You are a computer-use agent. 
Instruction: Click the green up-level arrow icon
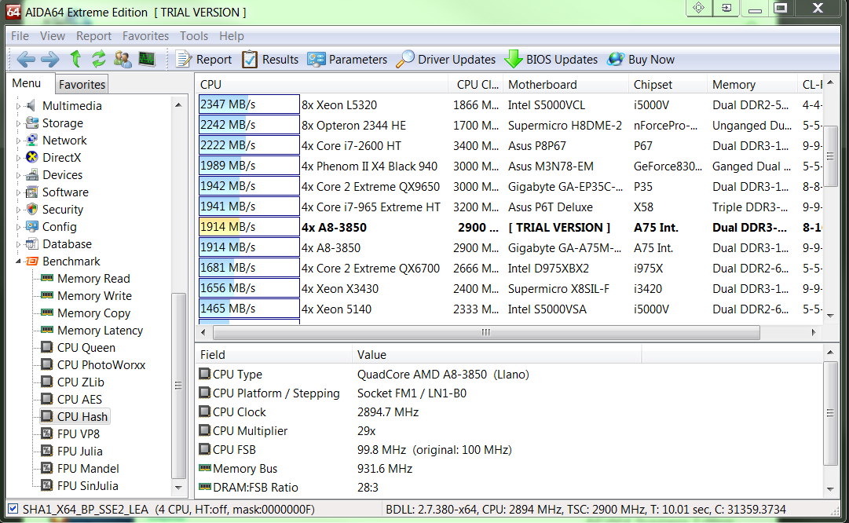tap(76, 58)
